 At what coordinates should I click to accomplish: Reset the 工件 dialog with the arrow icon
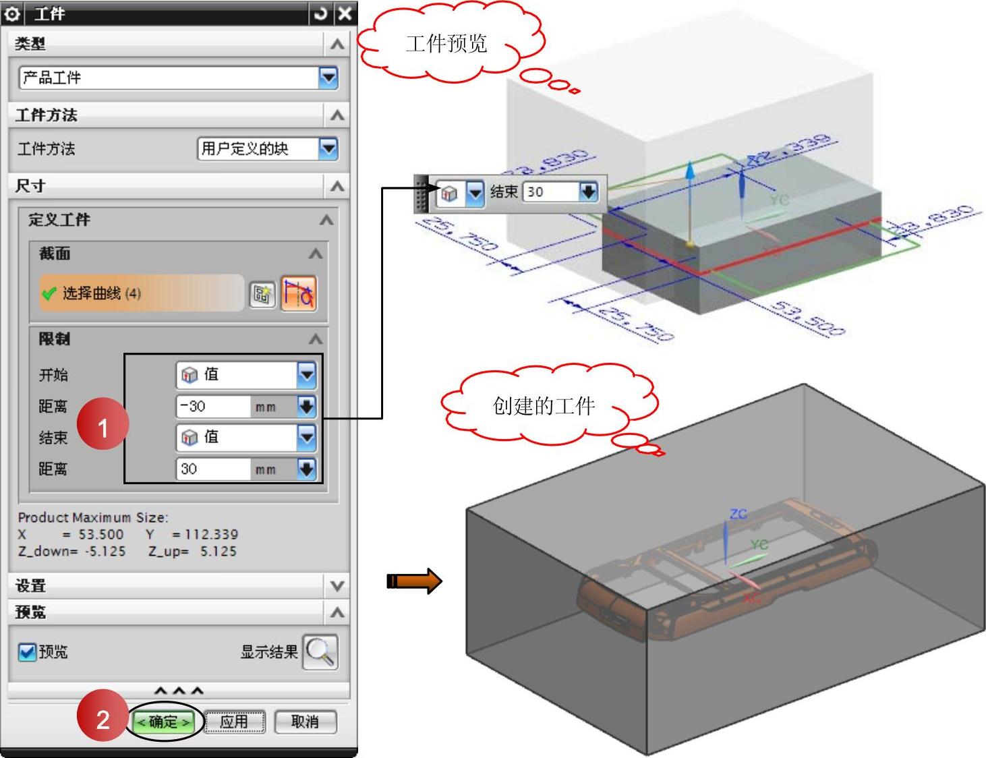coord(321,13)
